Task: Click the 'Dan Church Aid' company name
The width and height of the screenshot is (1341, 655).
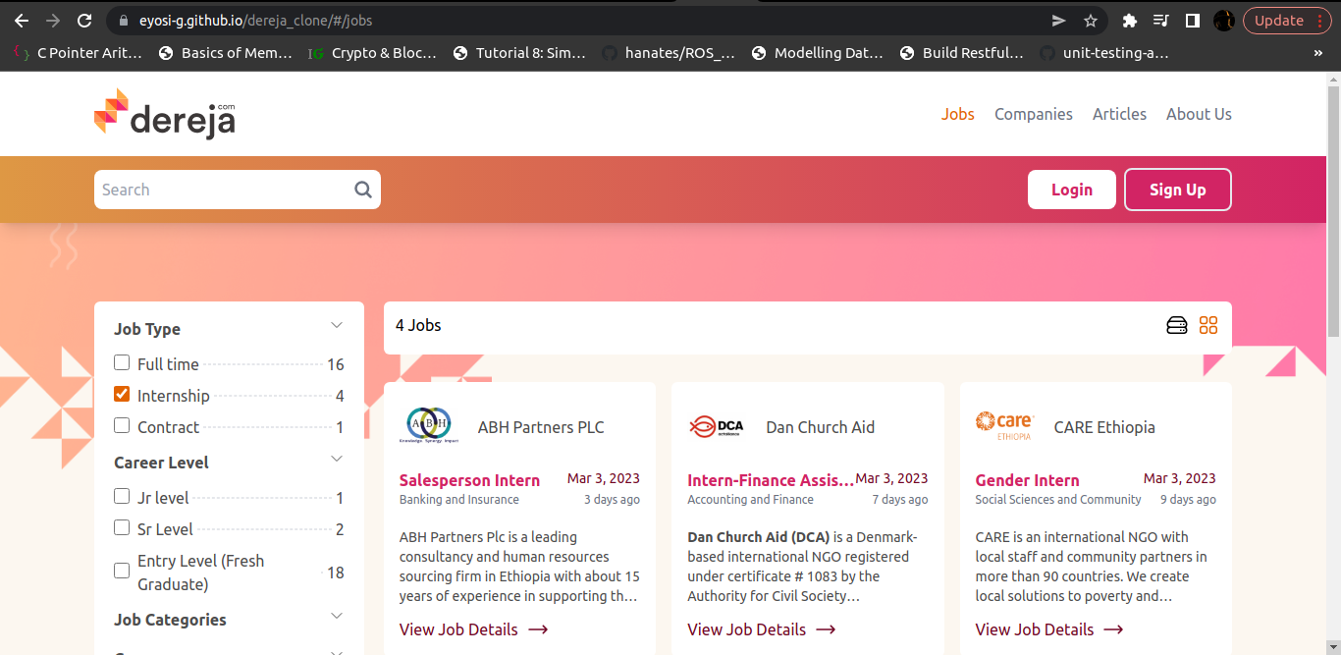Action: tap(820, 427)
